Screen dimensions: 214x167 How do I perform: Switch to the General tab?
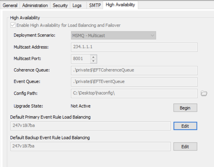click(10, 5)
